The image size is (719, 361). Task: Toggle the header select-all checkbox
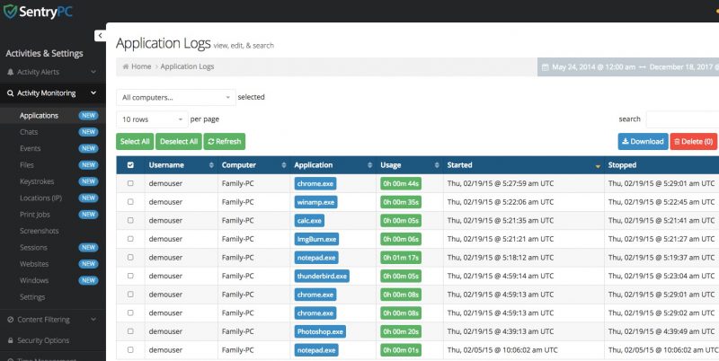(x=130, y=165)
